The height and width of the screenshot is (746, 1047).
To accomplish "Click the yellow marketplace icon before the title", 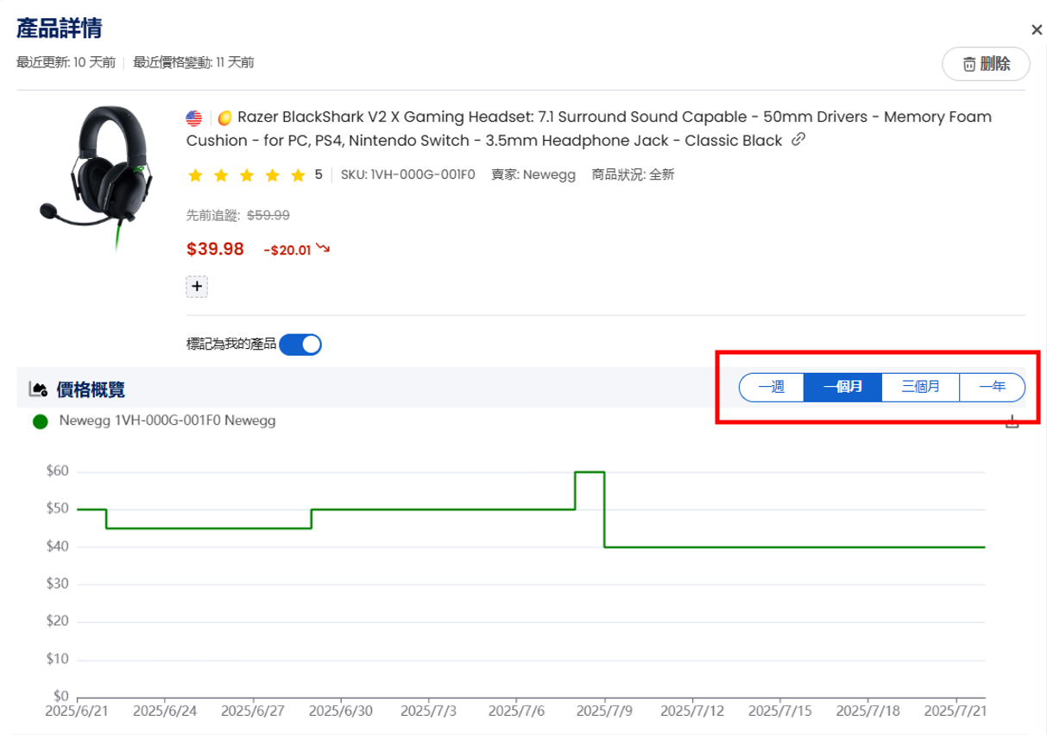I will 224,117.
